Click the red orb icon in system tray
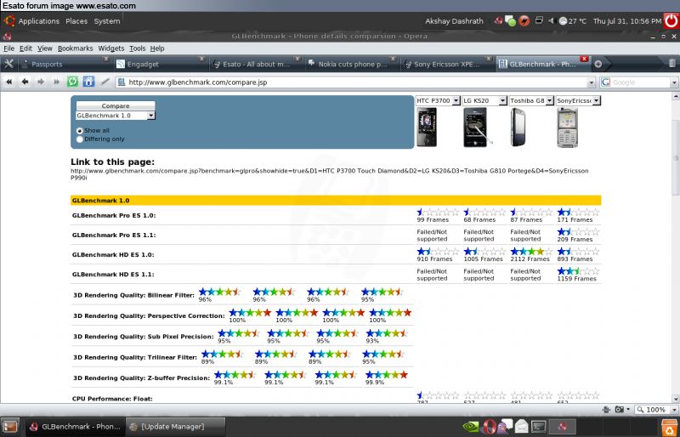 [x=524, y=21]
